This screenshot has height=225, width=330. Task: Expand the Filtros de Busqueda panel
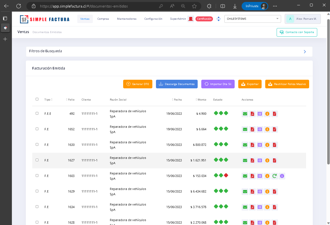305,51
